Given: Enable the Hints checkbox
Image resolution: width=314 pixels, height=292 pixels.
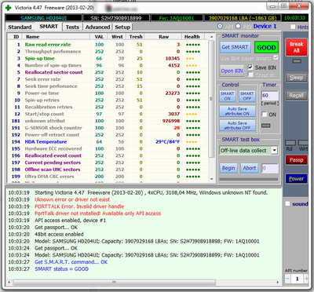Looking at the screenshot, I should click(x=293, y=27).
